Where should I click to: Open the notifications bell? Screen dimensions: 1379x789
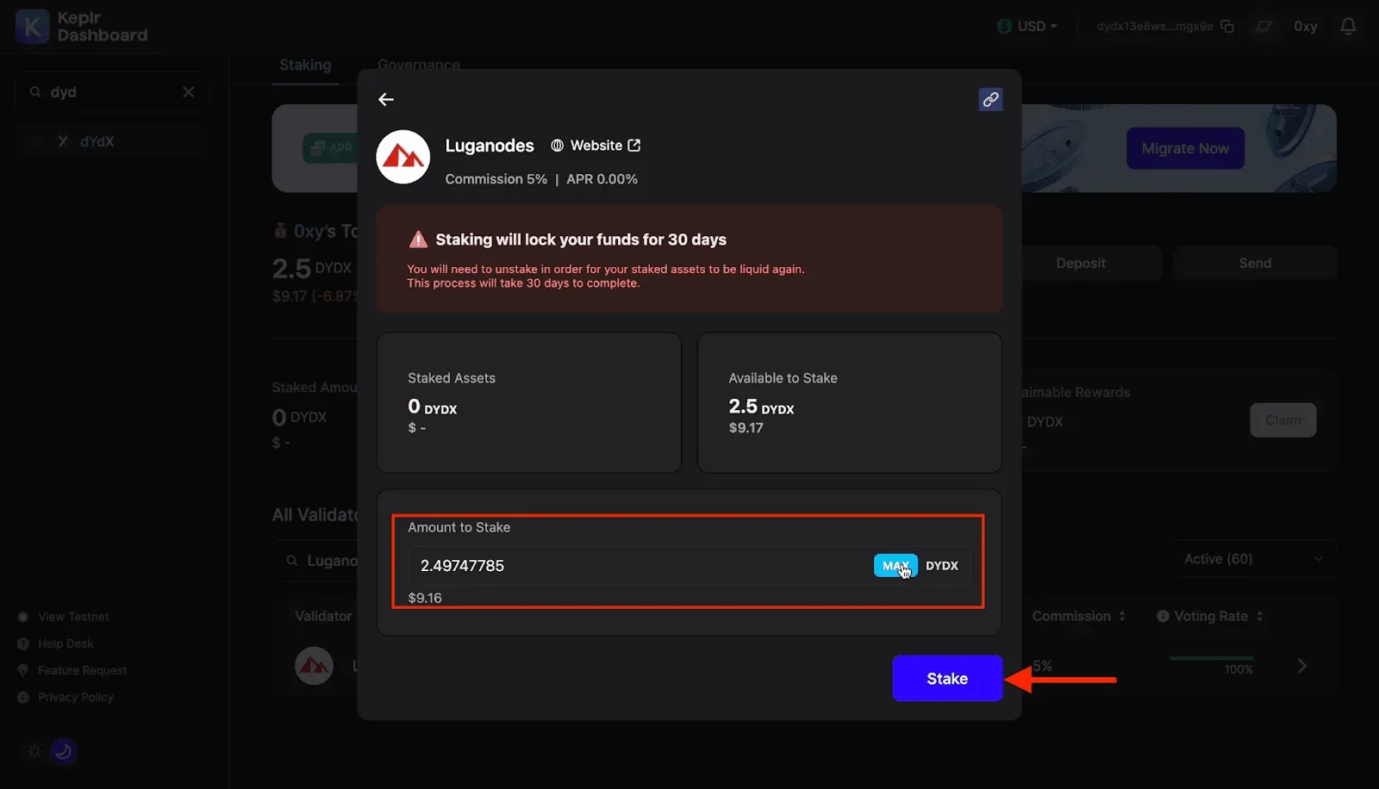[x=1348, y=27]
